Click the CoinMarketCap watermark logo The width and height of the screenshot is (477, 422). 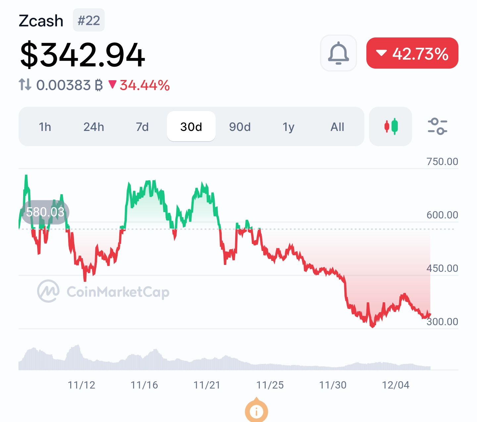48,292
